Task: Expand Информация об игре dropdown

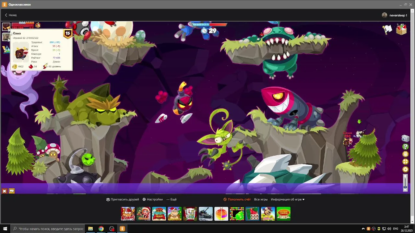Action: click(x=288, y=199)
